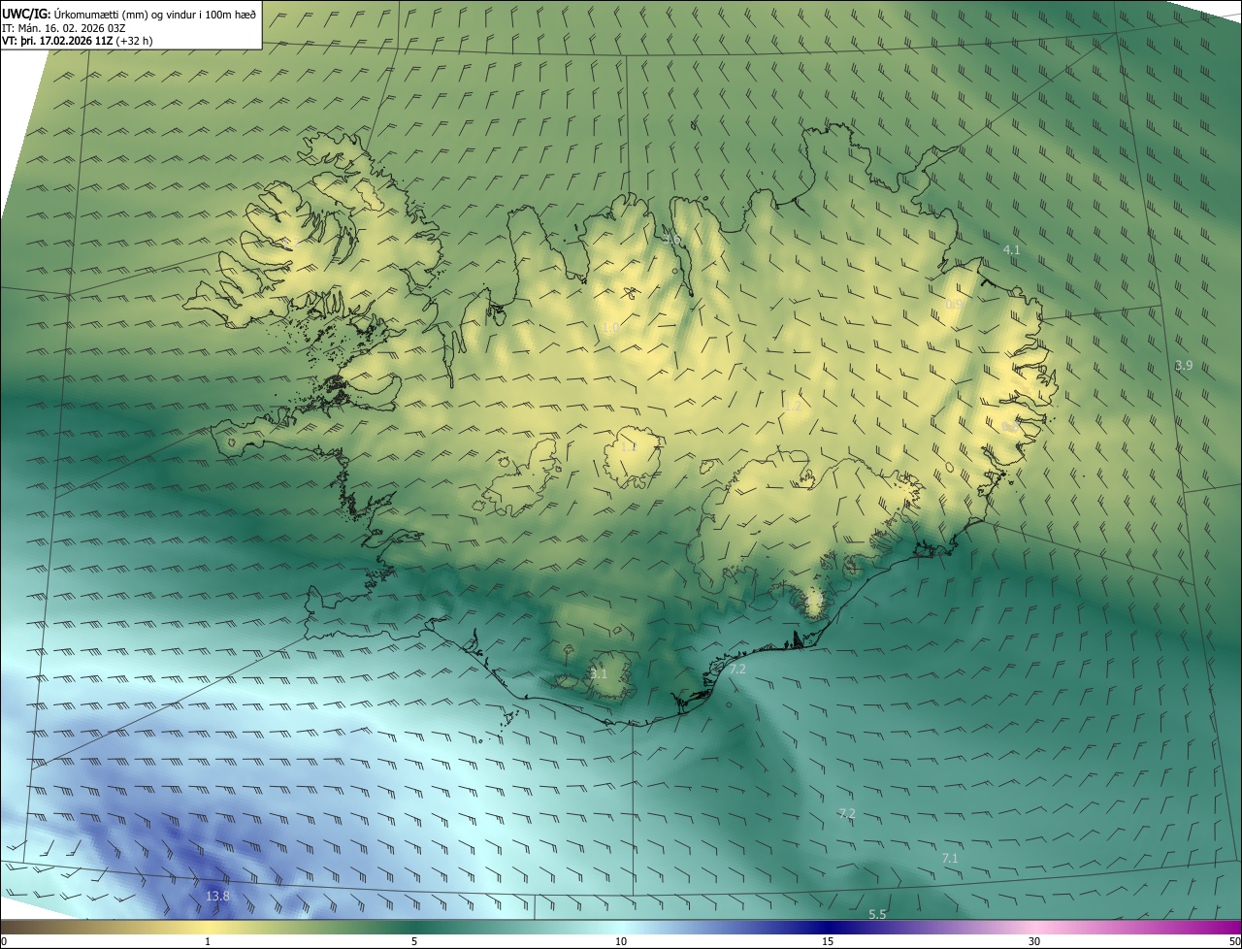The width and height of the screenshot is (1242, 949).
Task: Click the 3.9 value label east of Iceland
Action: [x=1184, y=366]
